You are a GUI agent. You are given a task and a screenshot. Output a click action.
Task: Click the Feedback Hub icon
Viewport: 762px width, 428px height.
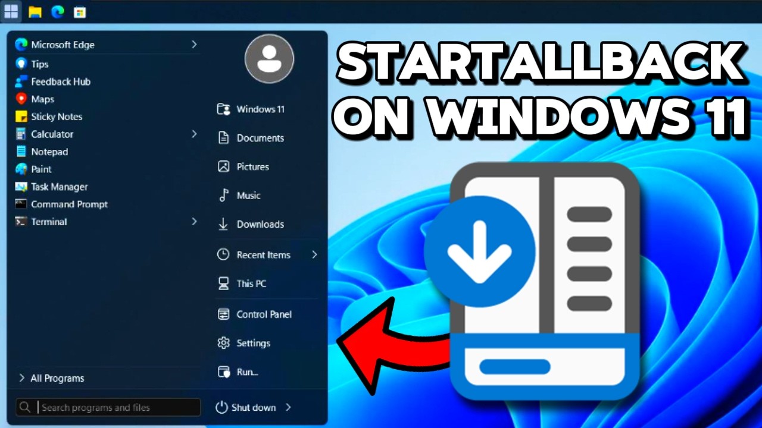coord(21,81)
